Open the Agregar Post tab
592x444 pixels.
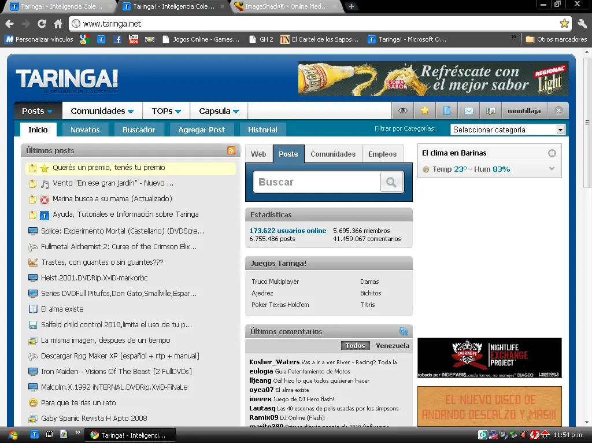tap(201, 129)
